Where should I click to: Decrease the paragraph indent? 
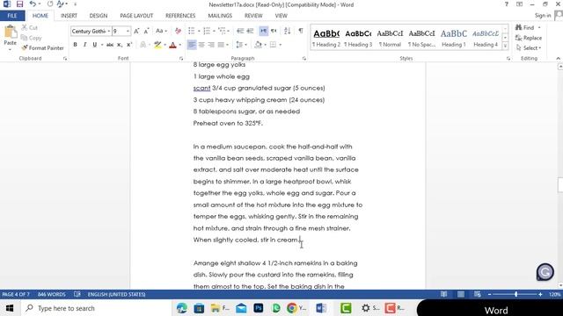(x=240, y=32)
